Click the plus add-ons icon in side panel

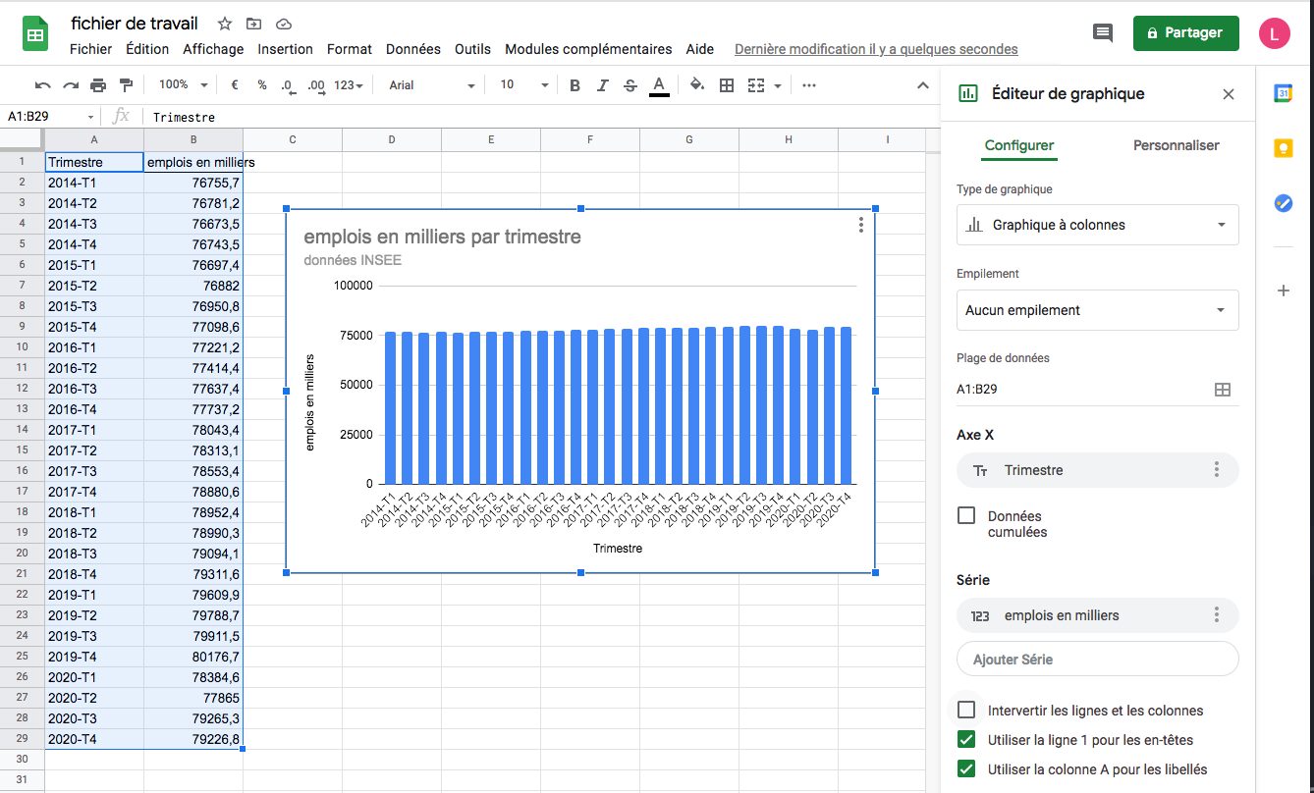[1283, 291]
